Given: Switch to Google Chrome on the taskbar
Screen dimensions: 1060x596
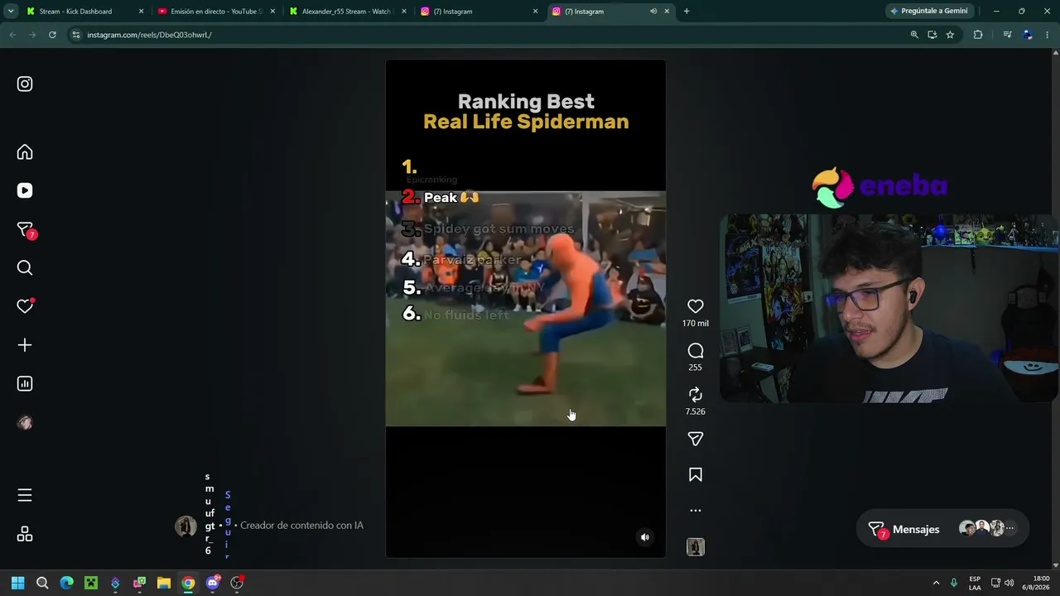Looking at the screenshot, I should [x=188, y=583].
